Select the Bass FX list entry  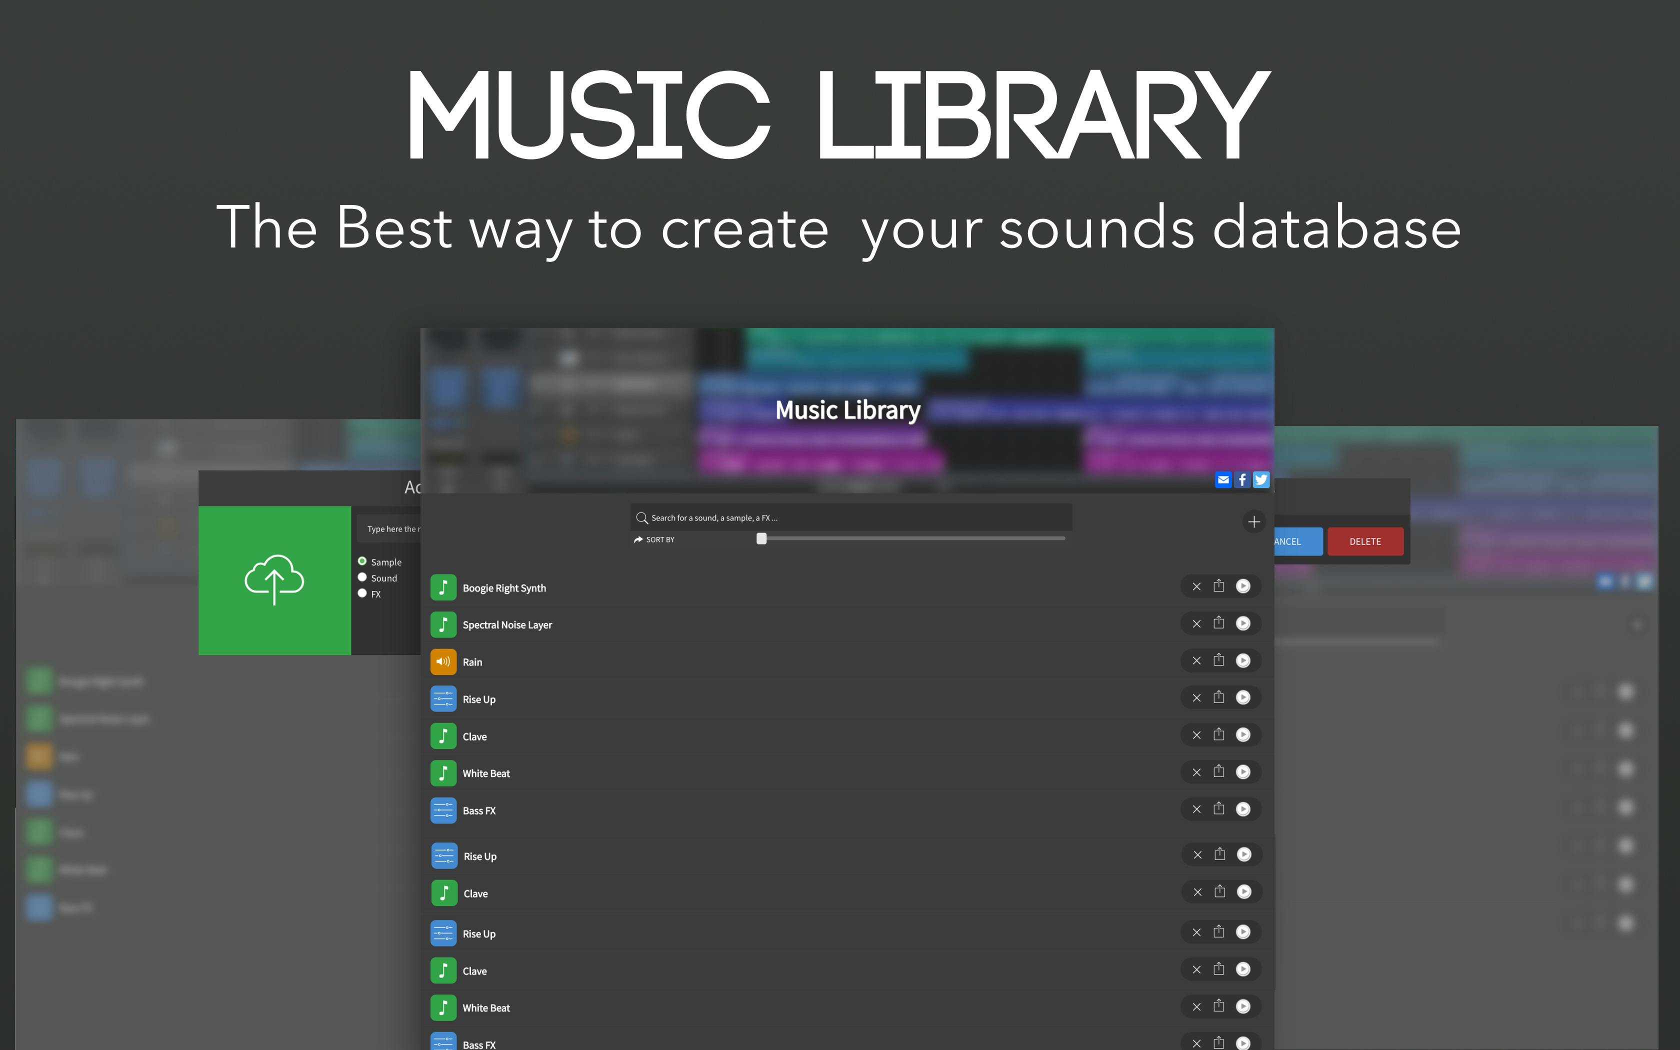tap(479, 810)
